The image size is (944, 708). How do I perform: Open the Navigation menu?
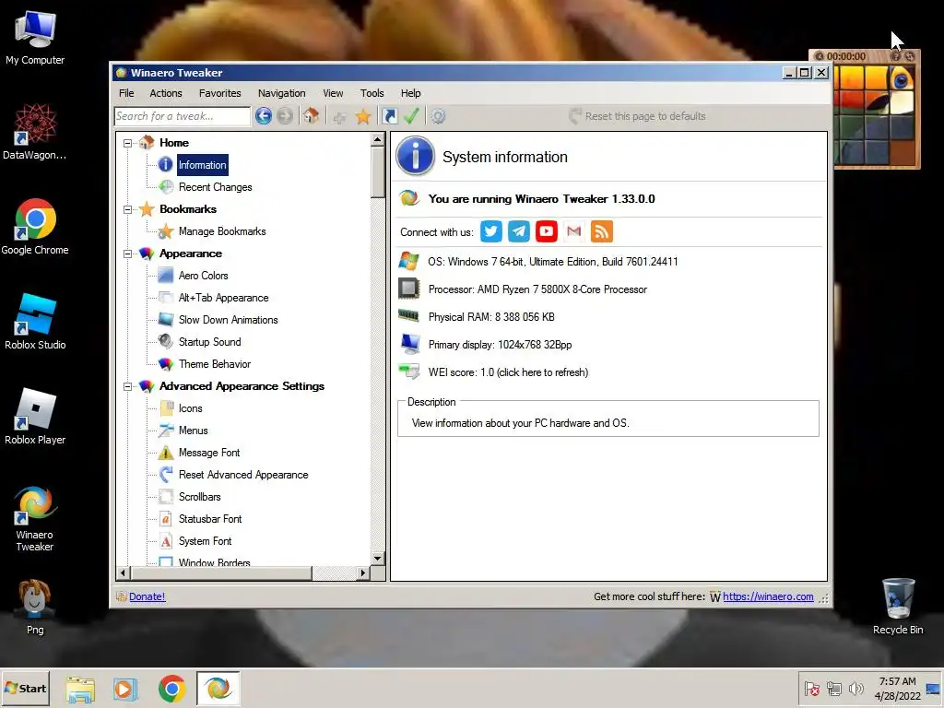click(x=282, y=93)
